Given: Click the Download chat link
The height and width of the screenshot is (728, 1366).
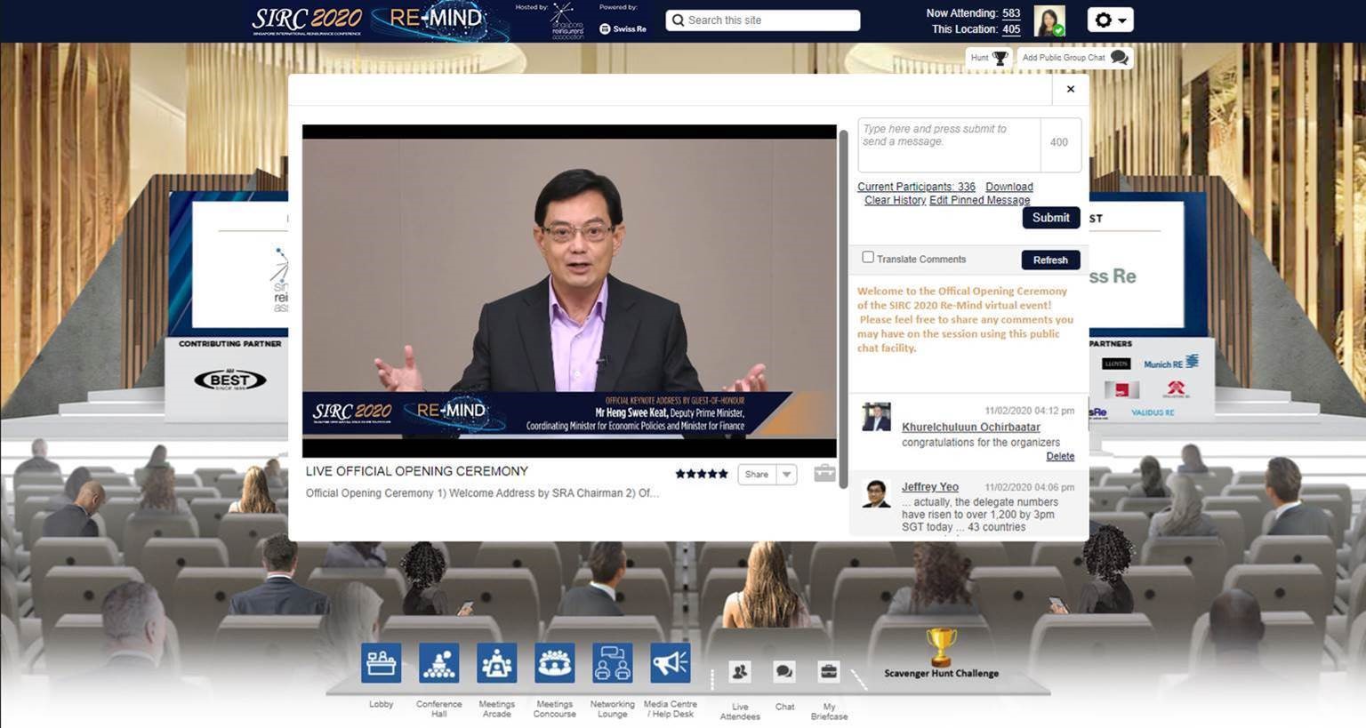Looking at the screenshot, I should click(x=1008, y=187).
